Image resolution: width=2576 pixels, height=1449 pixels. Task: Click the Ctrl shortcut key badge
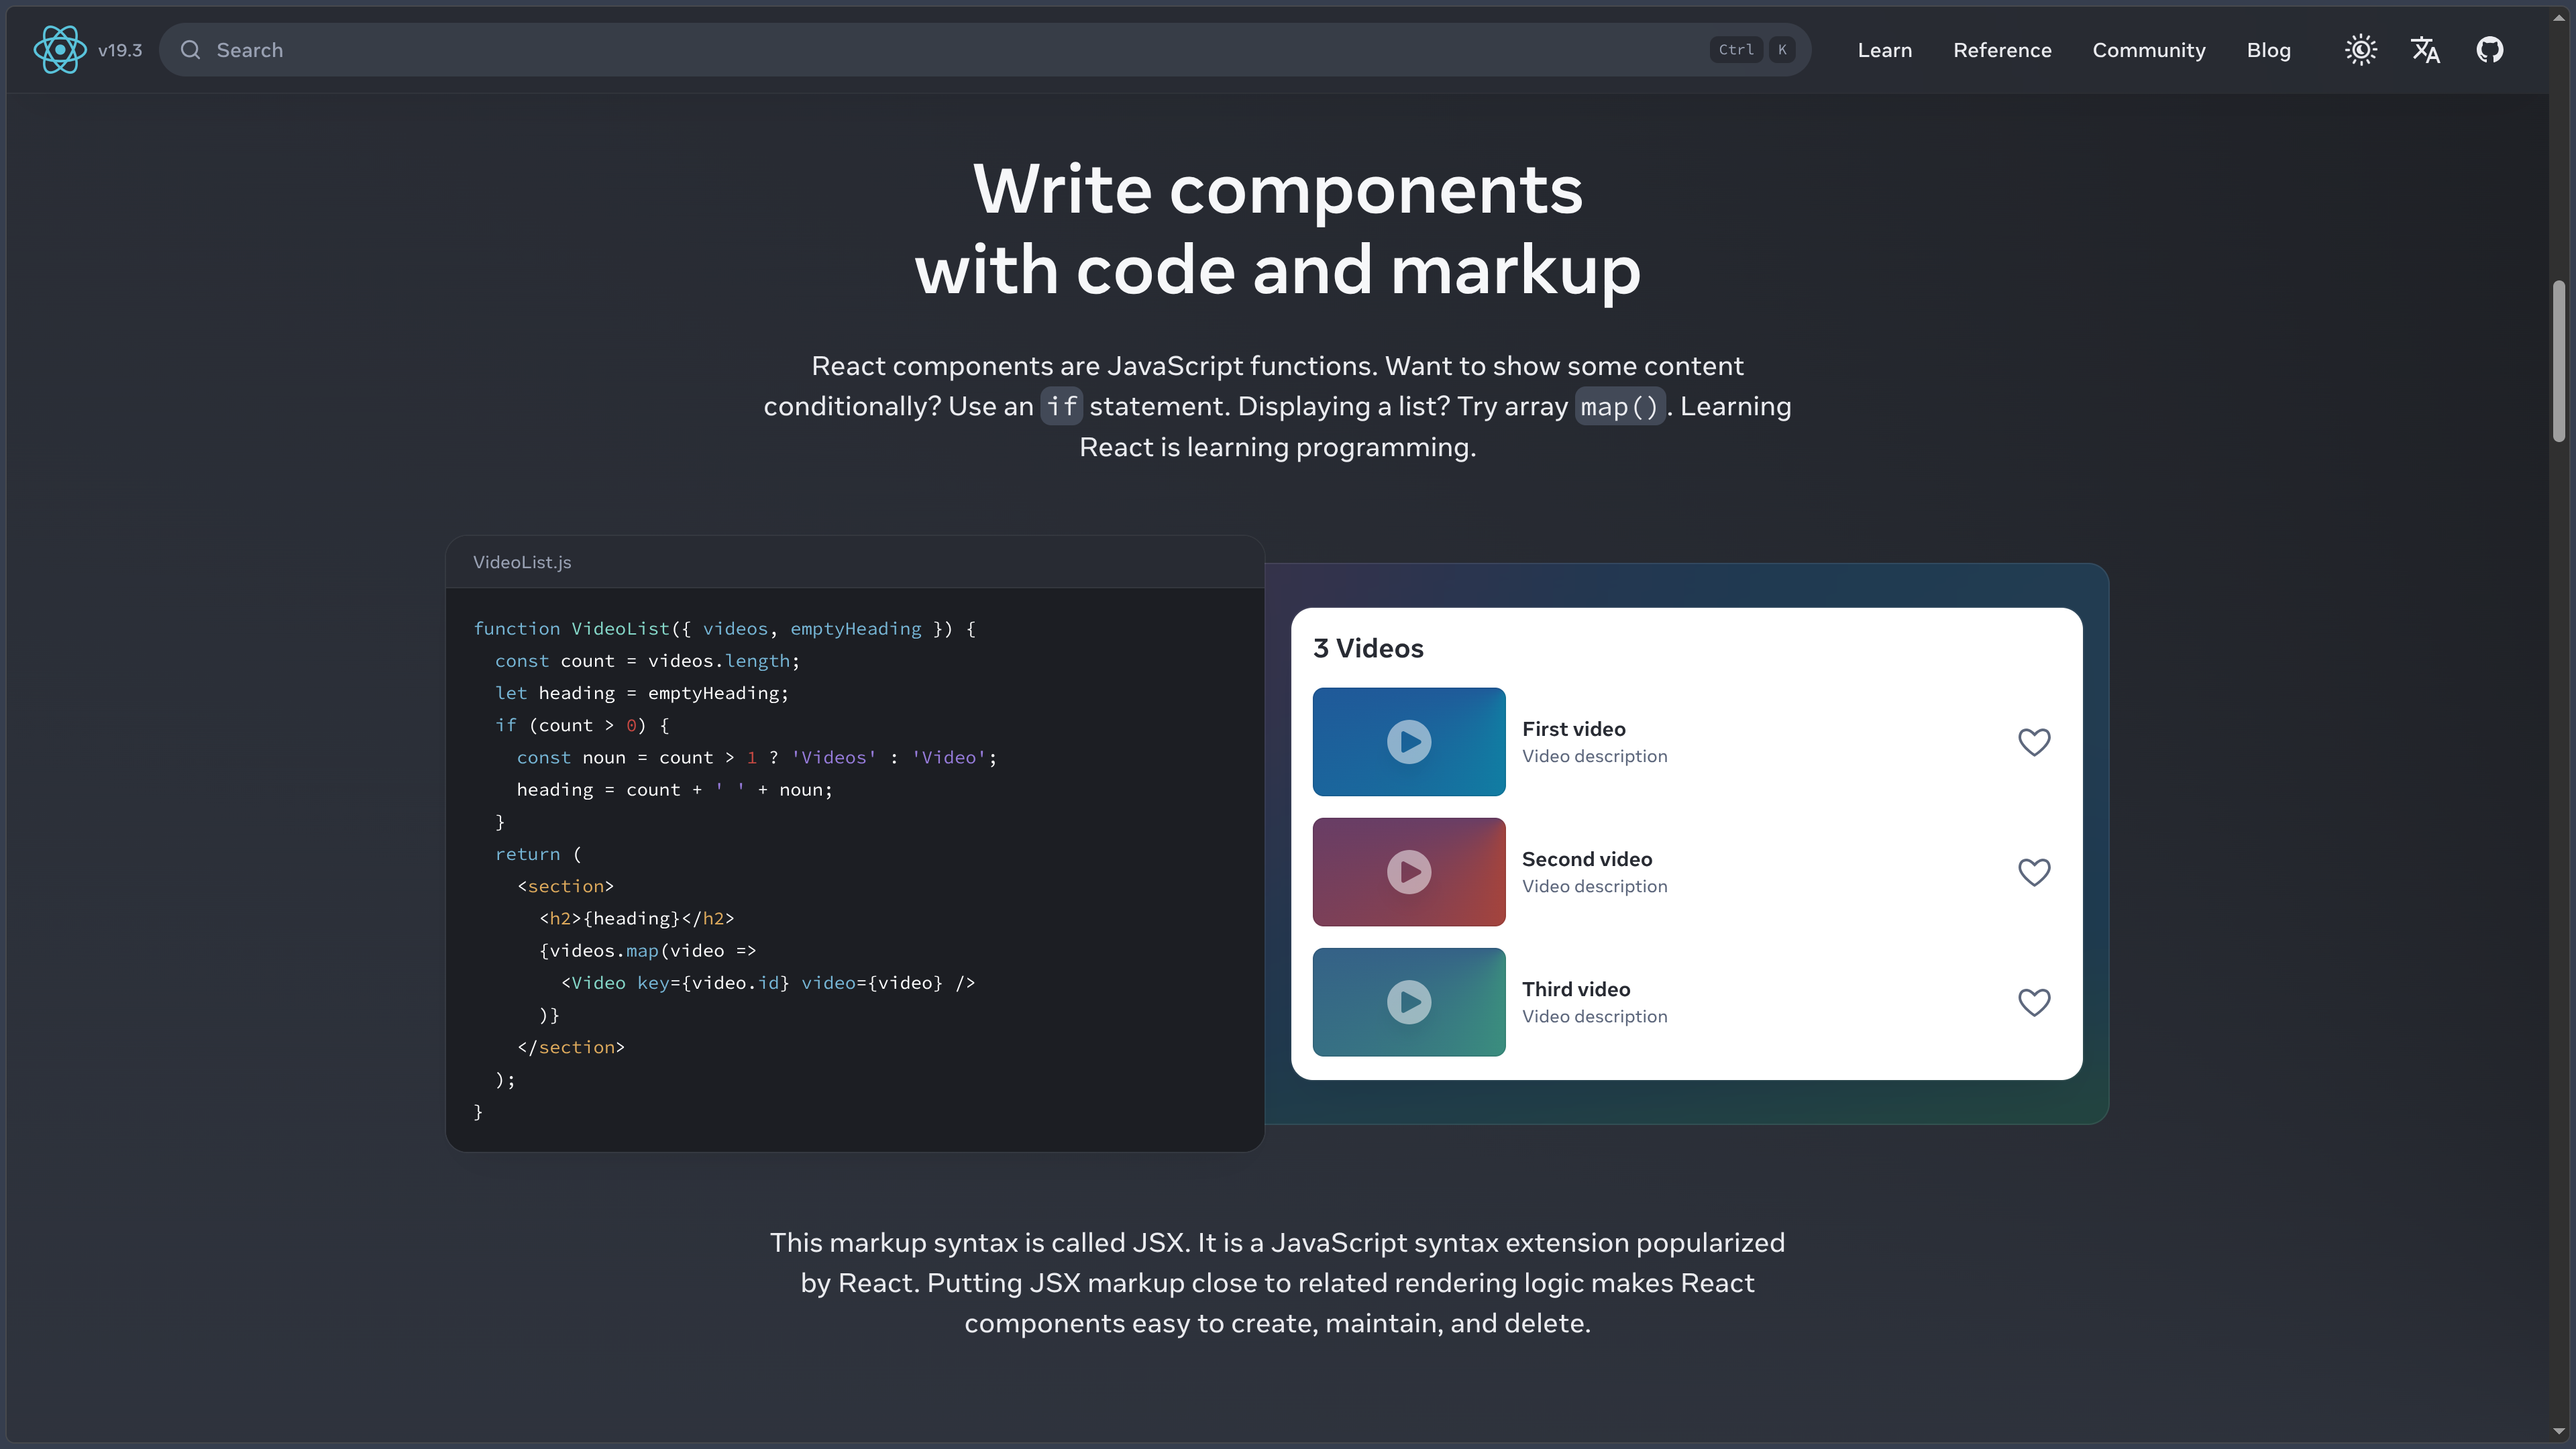1735,50
